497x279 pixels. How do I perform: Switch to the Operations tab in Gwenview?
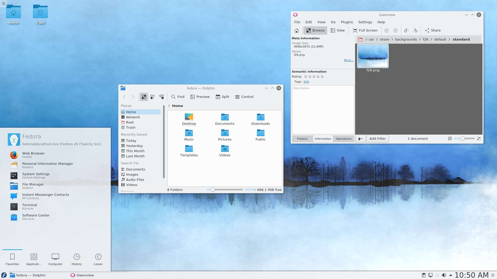coord(343,138)
